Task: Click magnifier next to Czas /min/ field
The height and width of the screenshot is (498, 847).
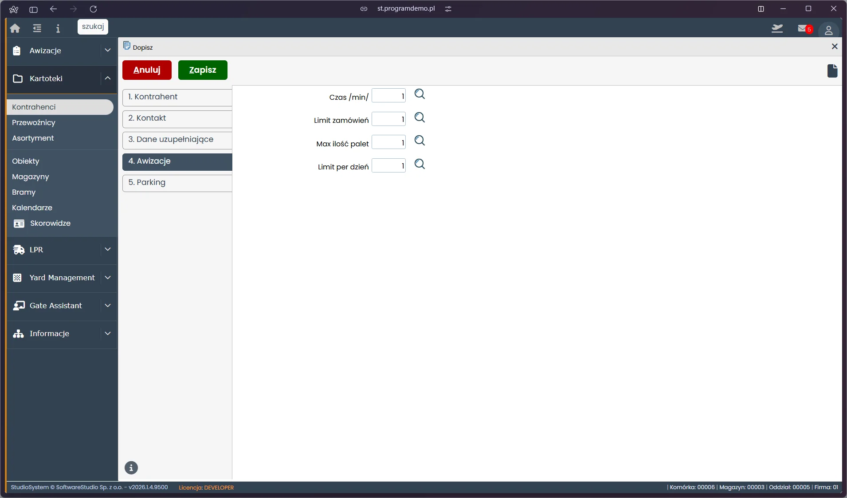Action: (x=420, y=94)
